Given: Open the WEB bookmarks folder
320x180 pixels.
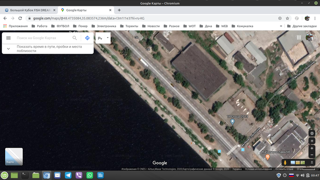Looking at the screenshot, I should coord(222,26).
